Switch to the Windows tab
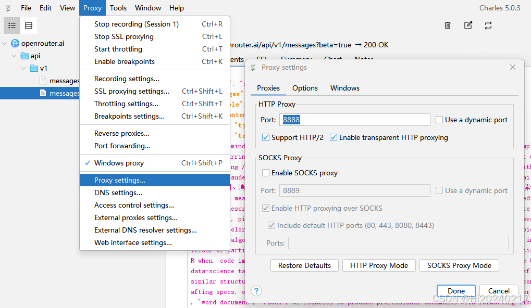531x308 pixels. pos(345,88)
